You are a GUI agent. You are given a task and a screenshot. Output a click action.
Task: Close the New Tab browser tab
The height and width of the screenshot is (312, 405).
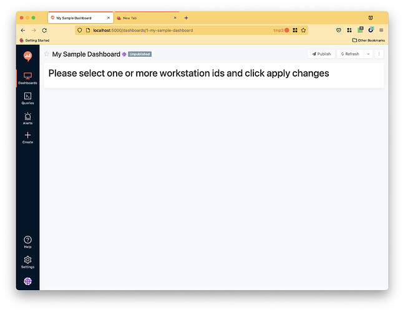pyautogui.click(x=175, y=18)
